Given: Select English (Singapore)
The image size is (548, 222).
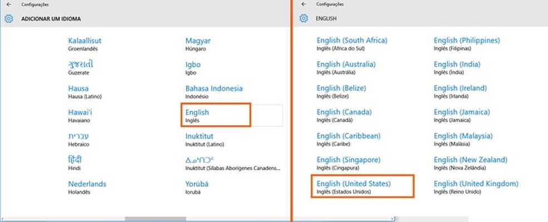Looking at the screenshot, I should click(x=349, y=164).
